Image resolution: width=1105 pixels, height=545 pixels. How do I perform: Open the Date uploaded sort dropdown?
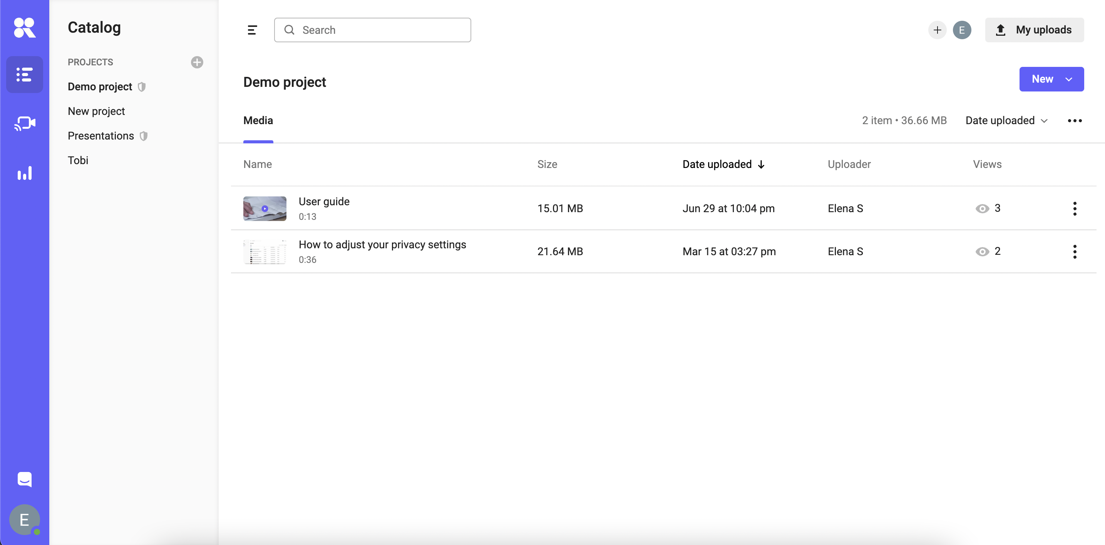pos(1006,121)
